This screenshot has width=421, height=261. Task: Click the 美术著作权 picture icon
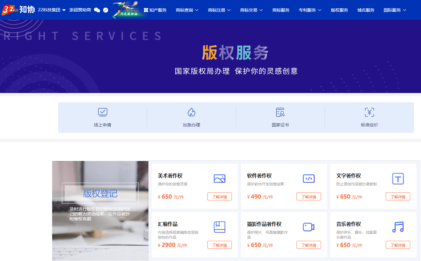click(x=219, y=178)
